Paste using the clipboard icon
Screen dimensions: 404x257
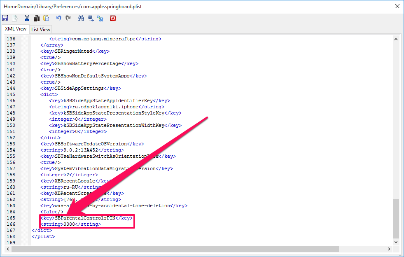click(x=46, y=18)
